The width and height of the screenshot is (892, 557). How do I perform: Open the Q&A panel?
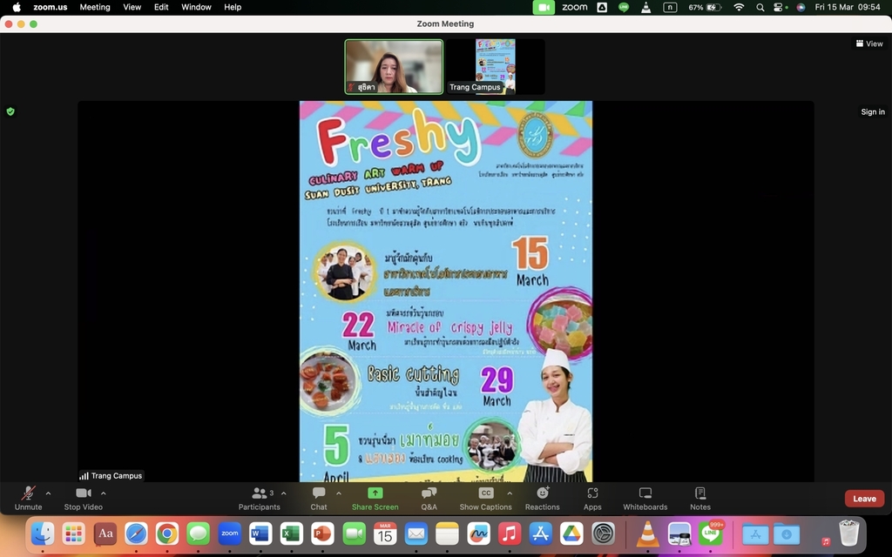(429, 498)
